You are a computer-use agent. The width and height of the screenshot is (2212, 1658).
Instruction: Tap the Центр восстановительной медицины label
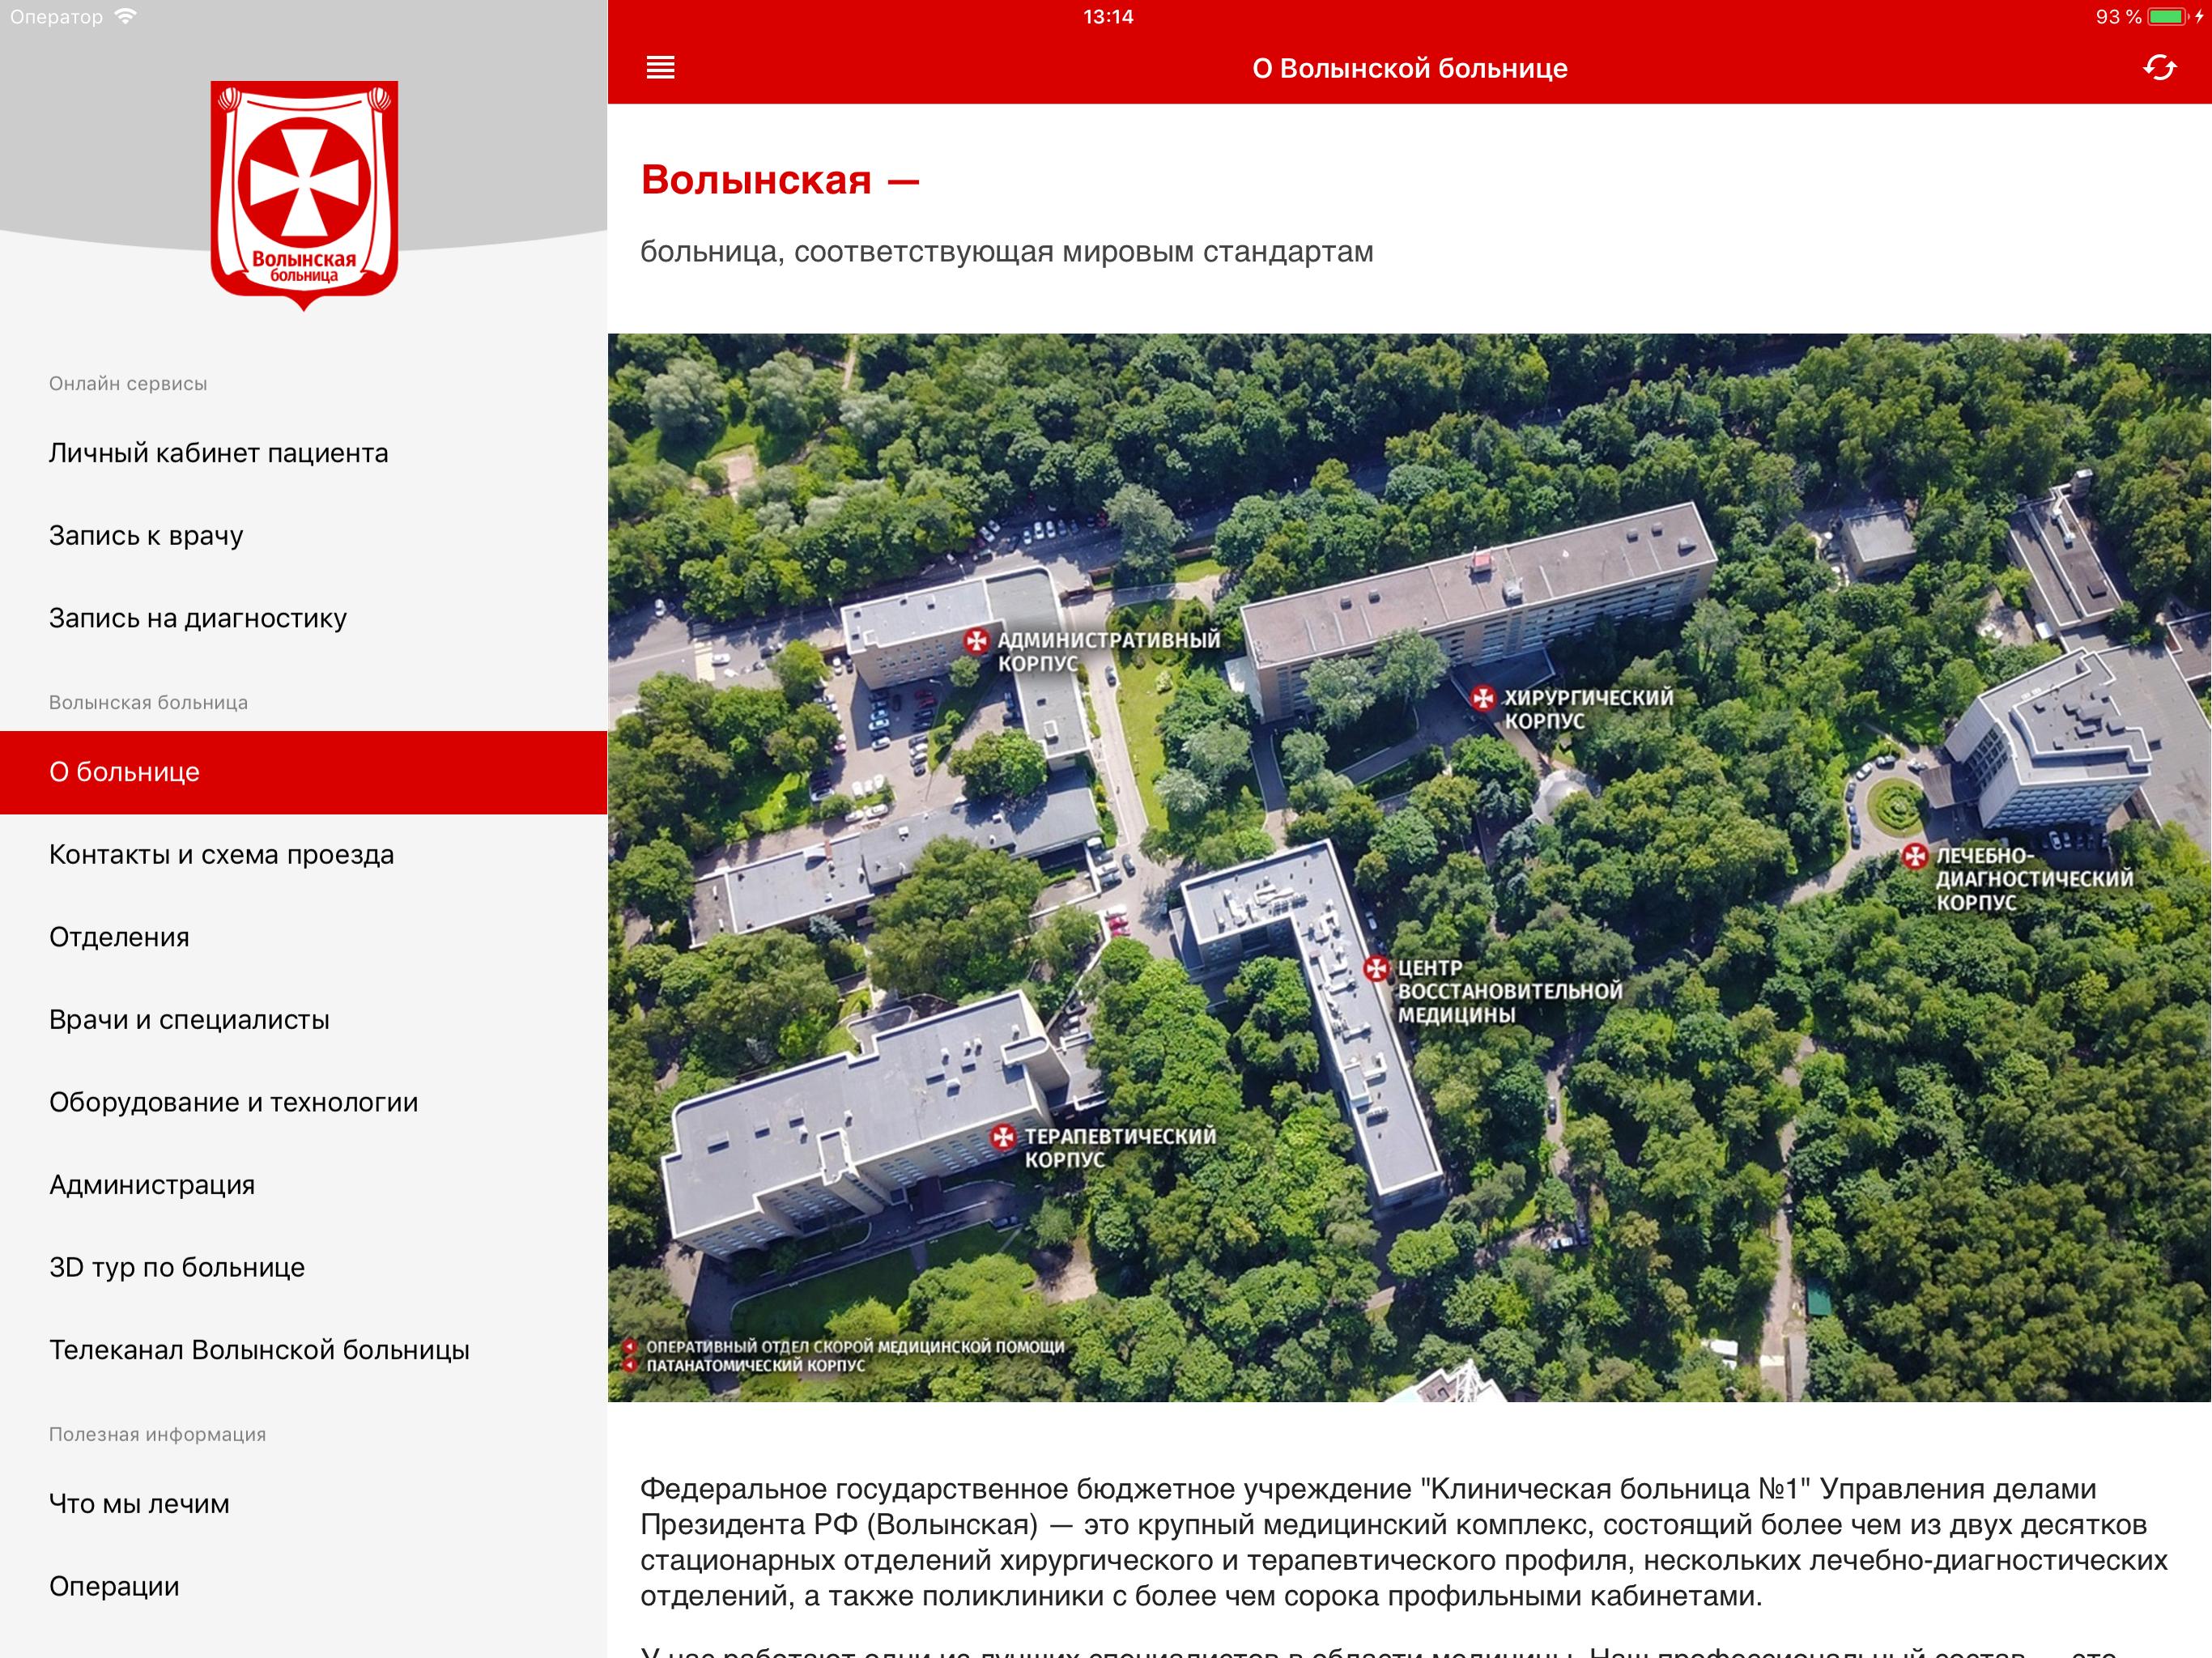coord(1509,991)
